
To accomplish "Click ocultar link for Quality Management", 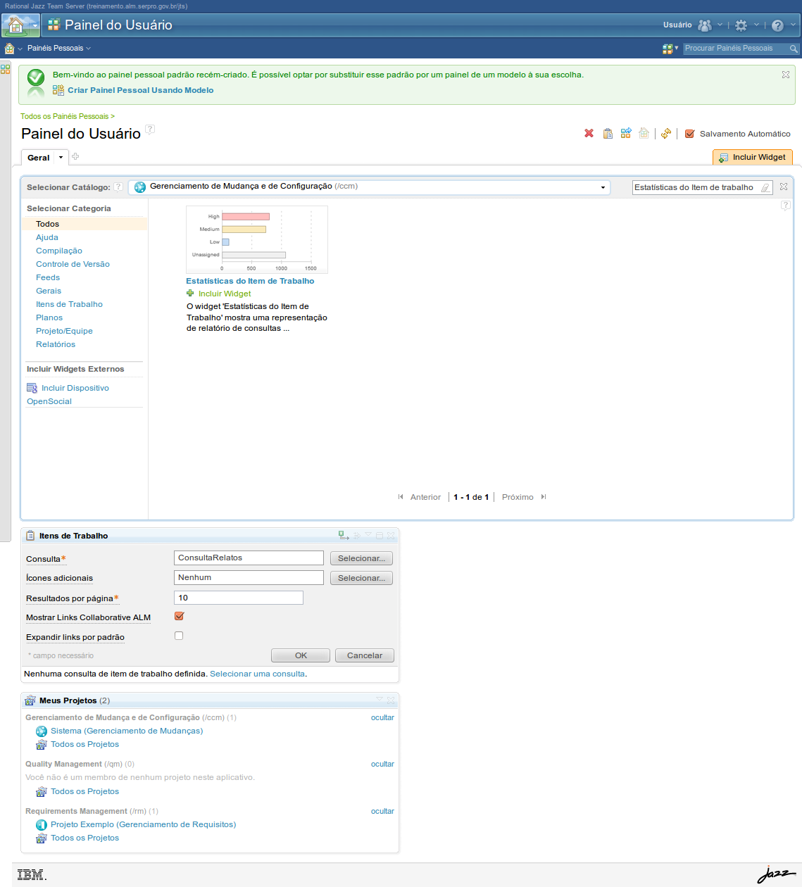I will coord(382,764).
